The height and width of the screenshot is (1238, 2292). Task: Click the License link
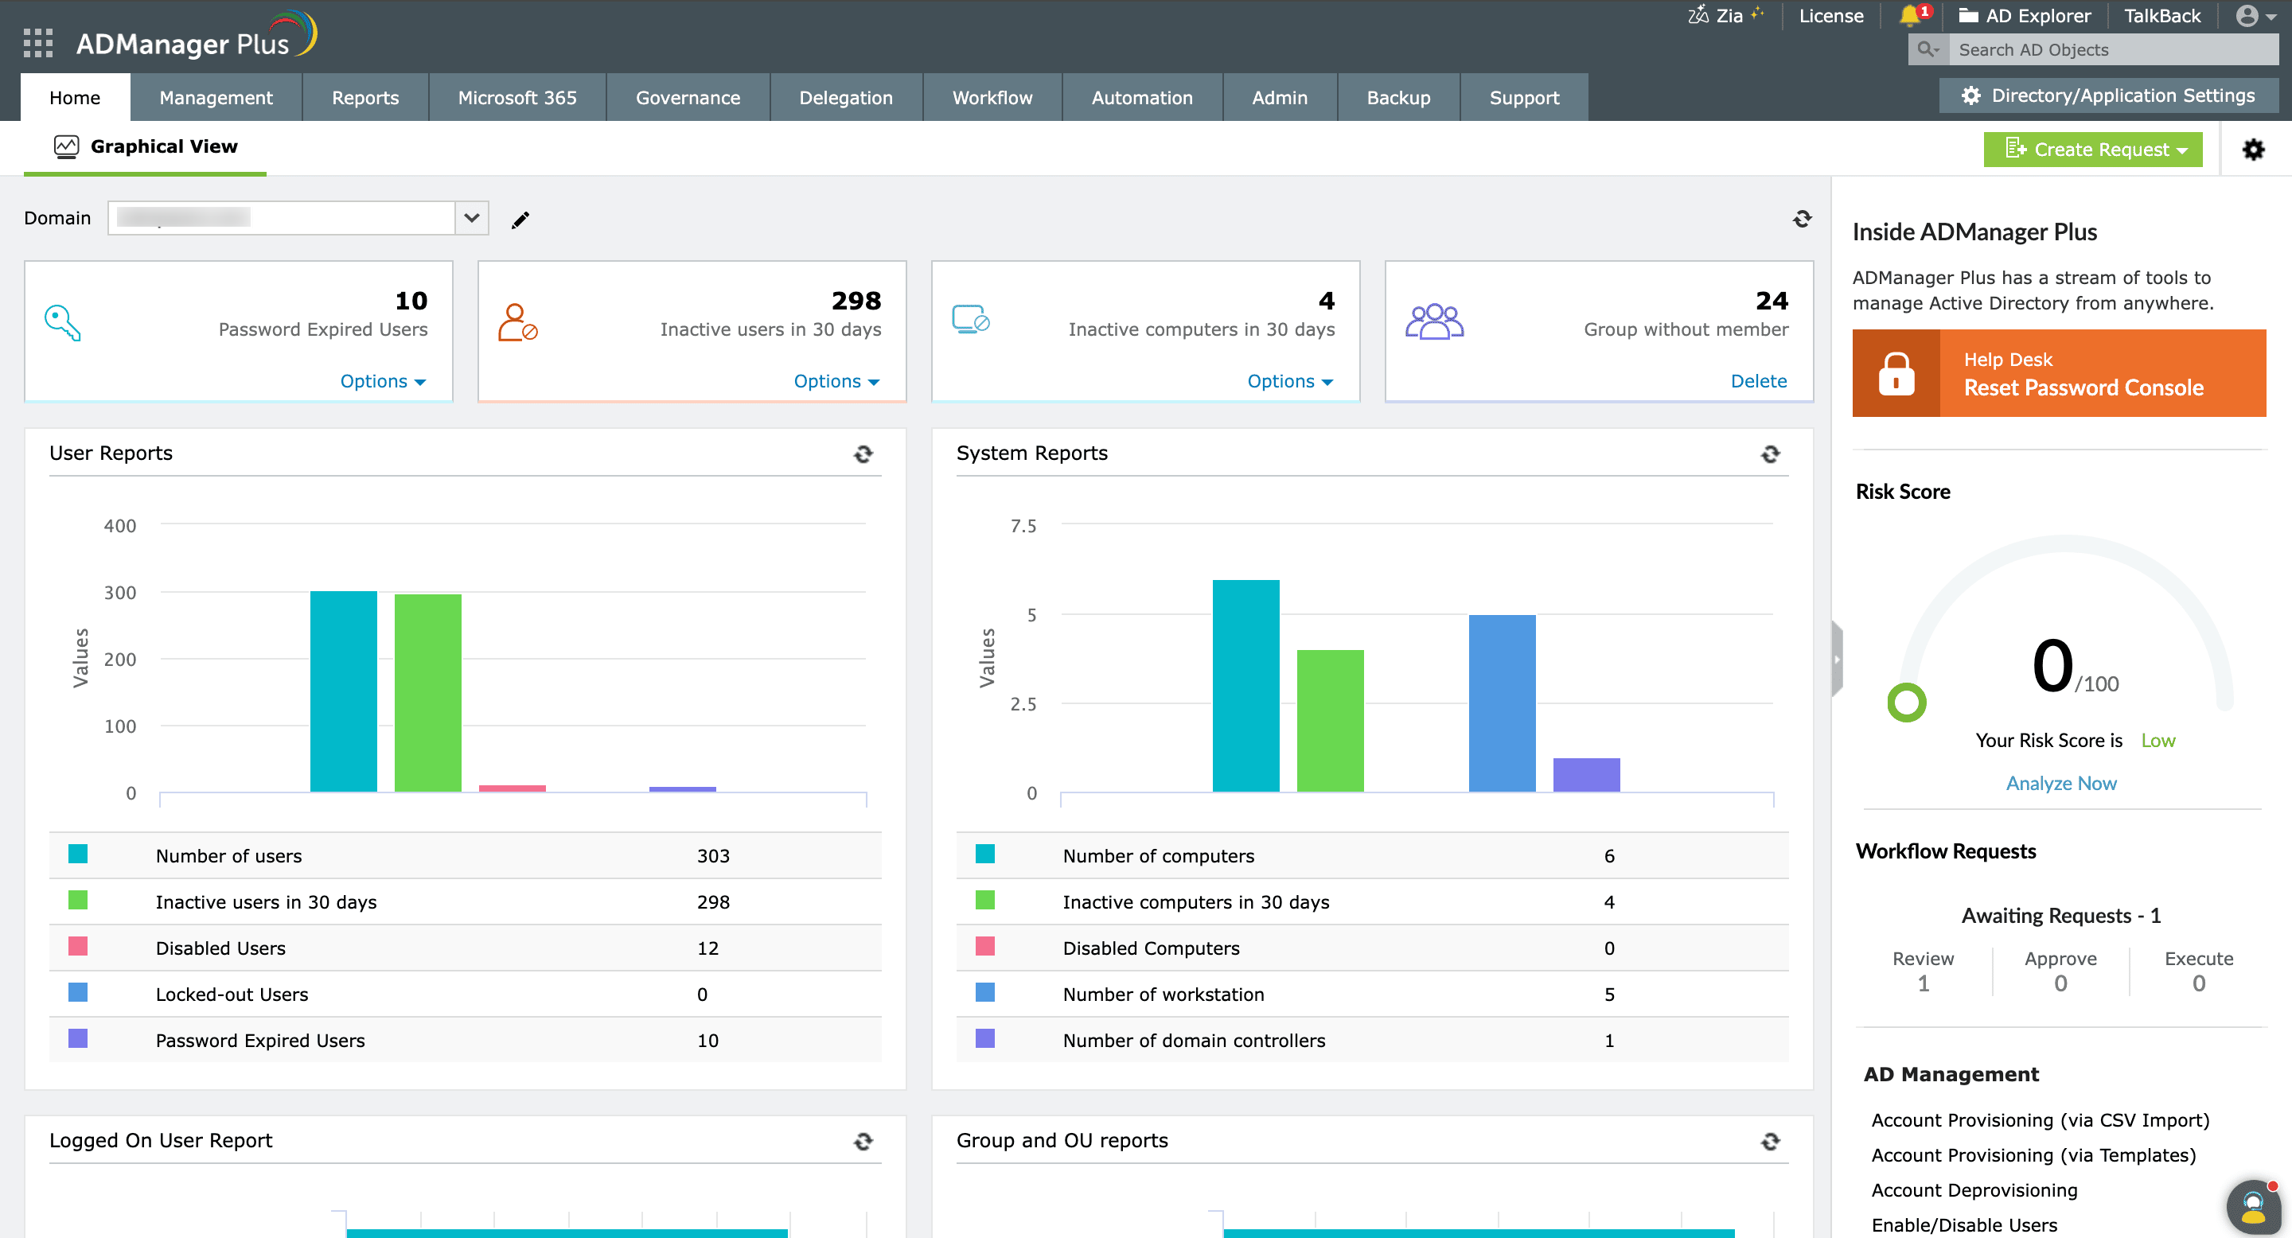(1831, 16)
